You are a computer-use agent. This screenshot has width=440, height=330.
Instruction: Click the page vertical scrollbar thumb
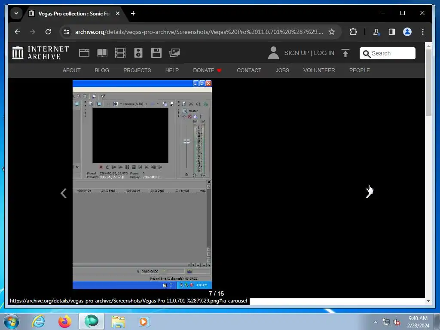428,82
